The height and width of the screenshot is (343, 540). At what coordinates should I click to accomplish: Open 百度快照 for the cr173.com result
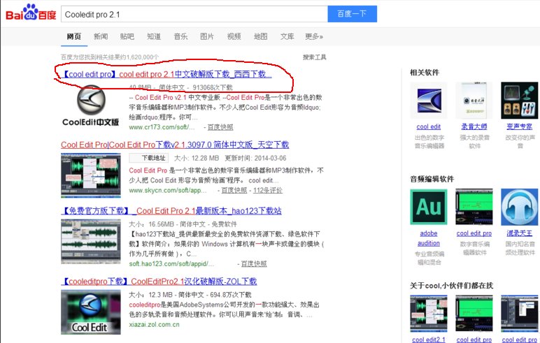[x=220, y=127]
